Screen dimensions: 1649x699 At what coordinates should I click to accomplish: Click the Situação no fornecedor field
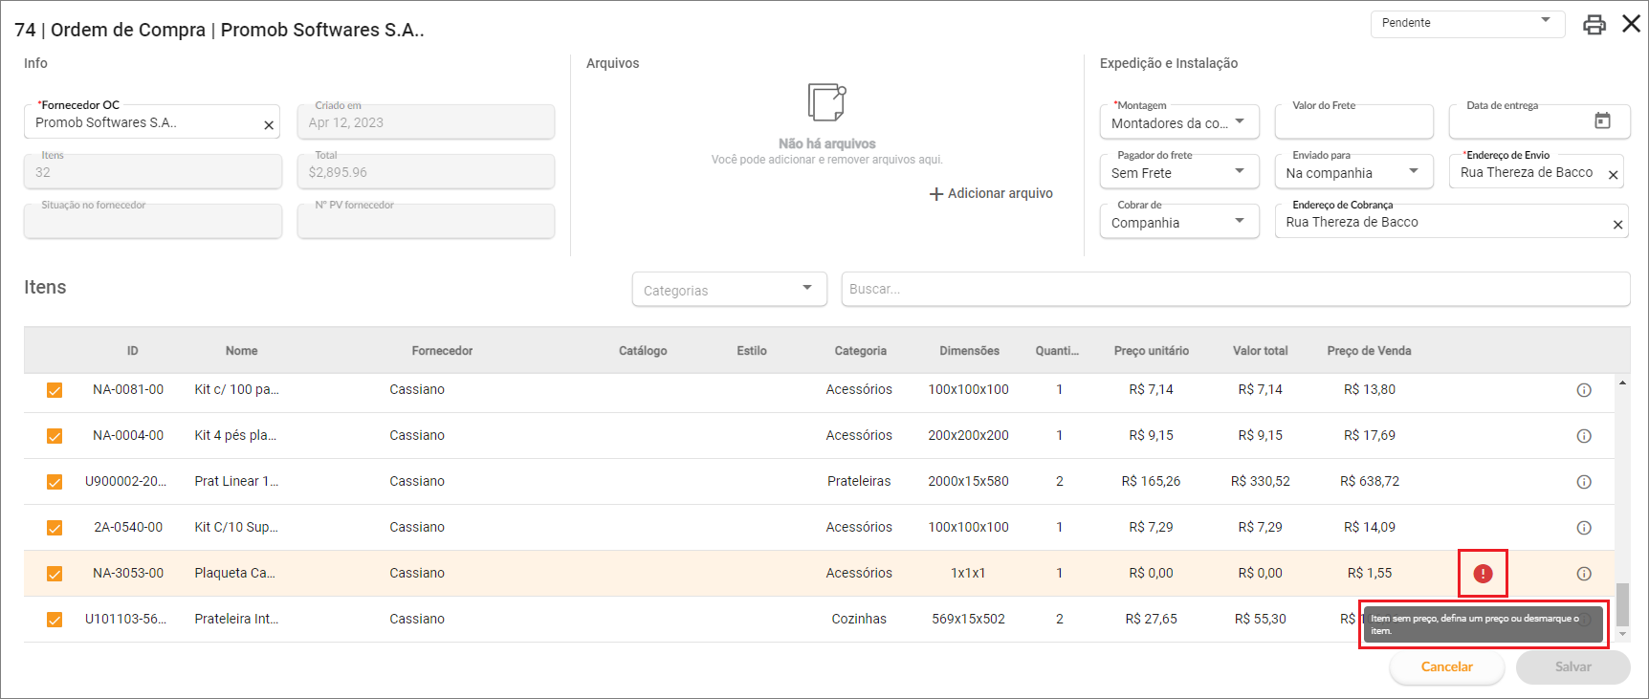coord(153,222)
